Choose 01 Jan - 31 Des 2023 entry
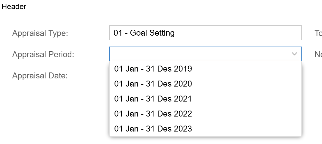Image resolution: width=322 pixels, height=144 pixels. tap(205, 129)
